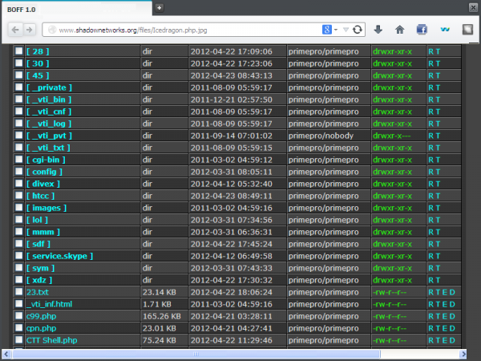Open the [ 45 ] directory link
The width and height of the screenshot is (481, 361).
tap(38, 75)
